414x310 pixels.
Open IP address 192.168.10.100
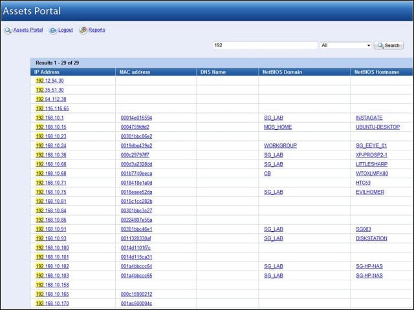click(52, 248)
